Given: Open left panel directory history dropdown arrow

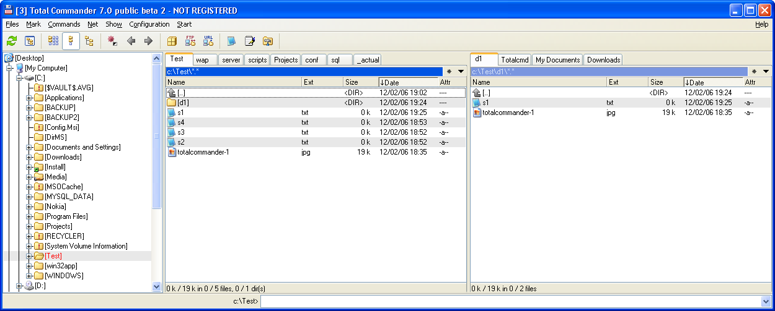Looking at the screenshot, I should click(461, 72).
